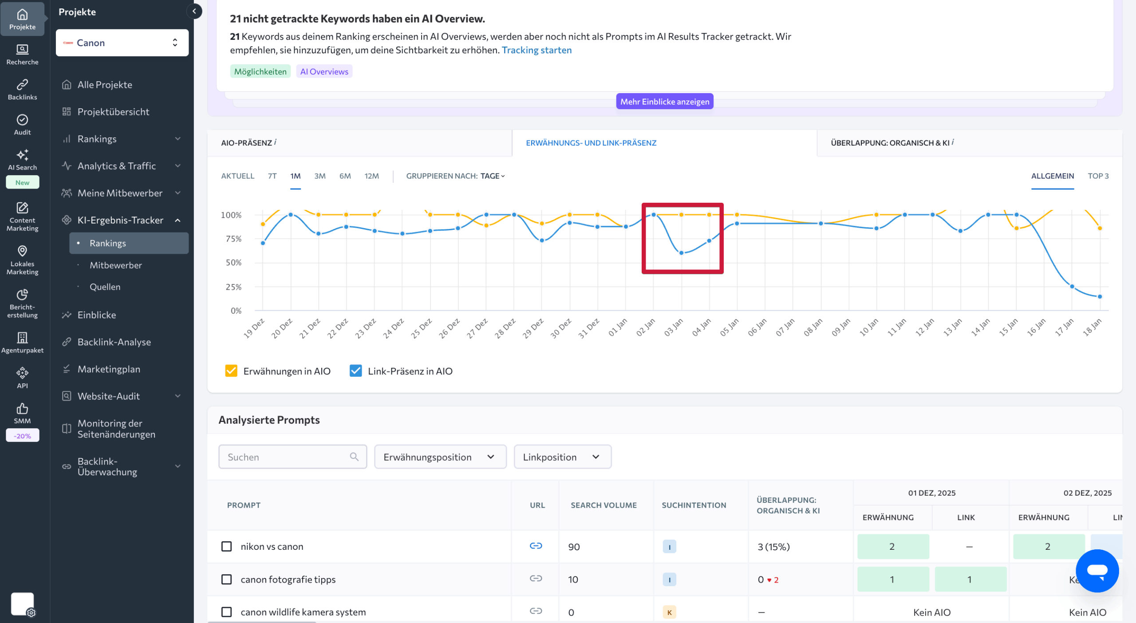Open the Erwähnungsposition filter dropdown

tap(440, 457)
